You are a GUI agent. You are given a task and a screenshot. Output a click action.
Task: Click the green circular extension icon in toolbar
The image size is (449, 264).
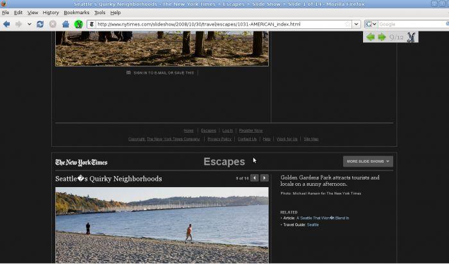(x=78, y=24)
